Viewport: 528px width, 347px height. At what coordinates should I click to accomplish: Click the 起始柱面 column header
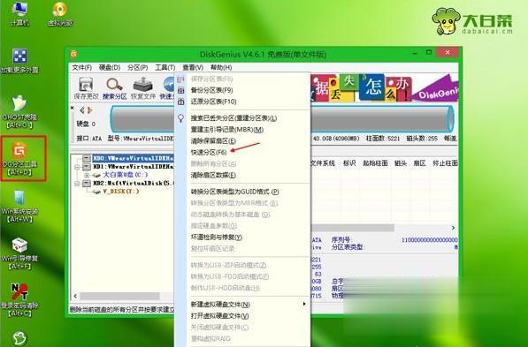375,163
